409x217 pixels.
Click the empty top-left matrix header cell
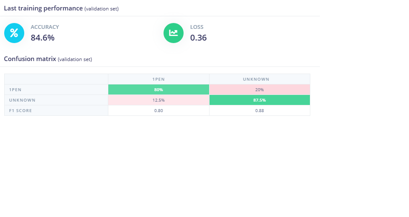click(56, 79)
